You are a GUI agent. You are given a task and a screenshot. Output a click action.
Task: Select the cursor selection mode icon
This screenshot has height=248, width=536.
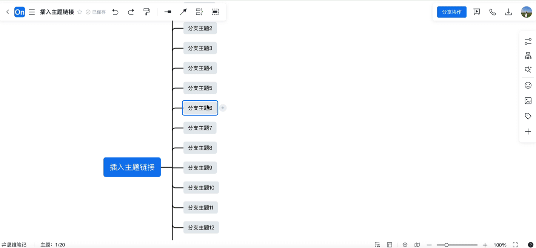(377, 245)
